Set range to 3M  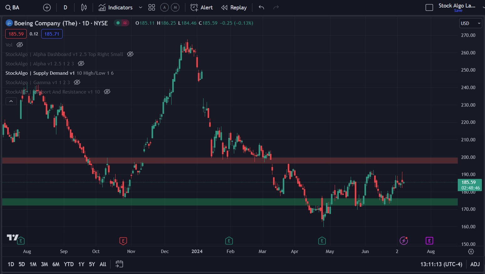[x=44, y=264]
